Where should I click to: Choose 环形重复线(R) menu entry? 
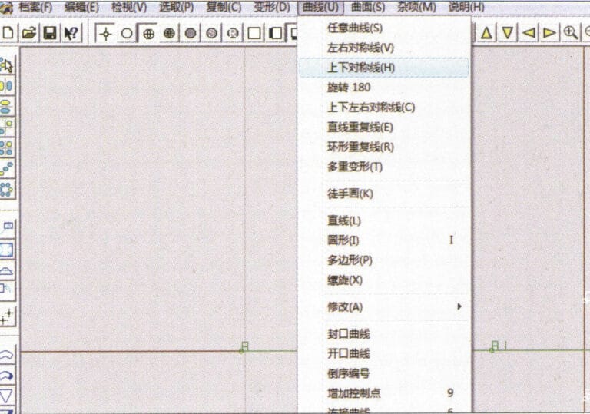(385, 147)
